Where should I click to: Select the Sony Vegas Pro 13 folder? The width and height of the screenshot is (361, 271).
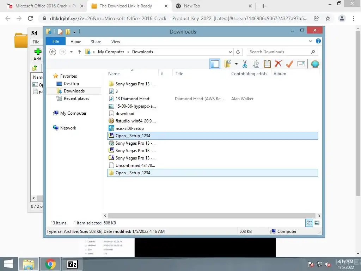point(135,84)
